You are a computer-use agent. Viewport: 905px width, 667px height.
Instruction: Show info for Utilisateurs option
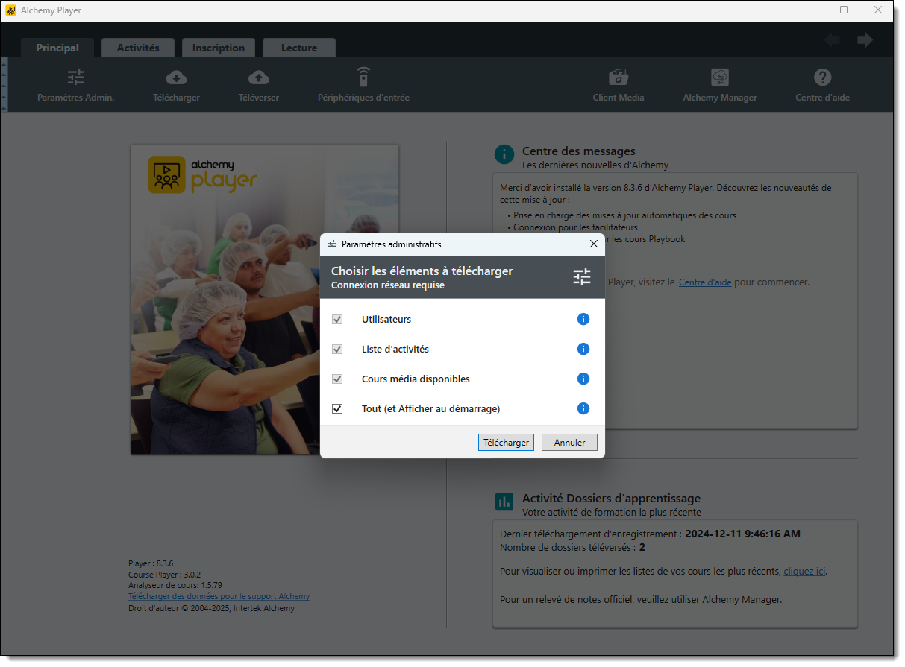[583, 319]
